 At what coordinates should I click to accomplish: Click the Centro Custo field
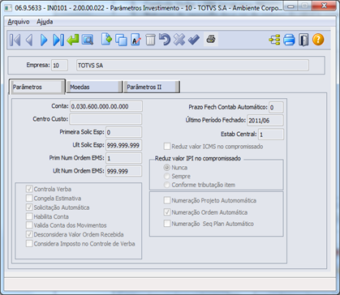(x=105, y=119)
